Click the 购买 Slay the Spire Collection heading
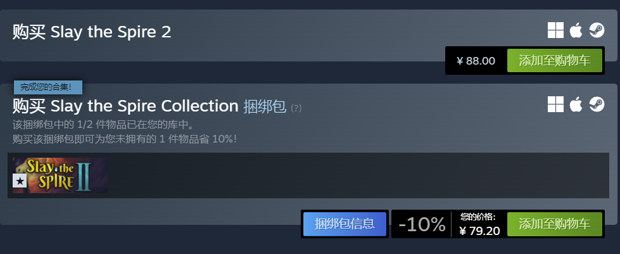This screenshot has height=254, width=620. coord(125,106)
